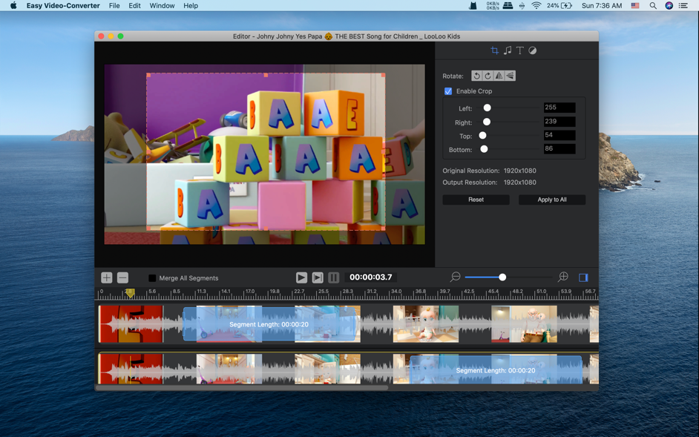
Task: Click the Apply to All button
Action: (552, 200)
